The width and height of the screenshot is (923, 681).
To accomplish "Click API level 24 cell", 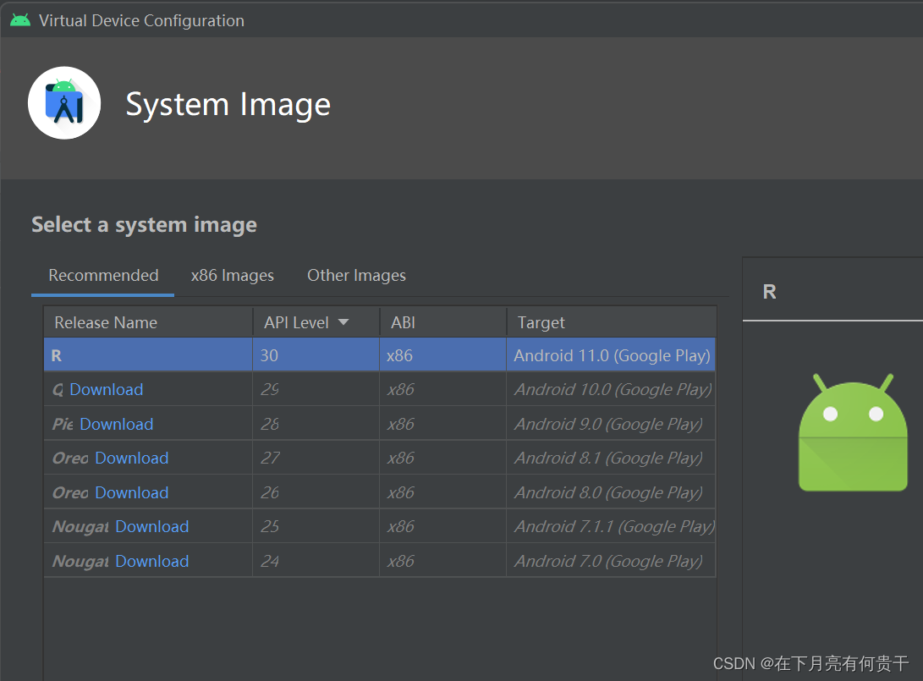I will (316, 561).
